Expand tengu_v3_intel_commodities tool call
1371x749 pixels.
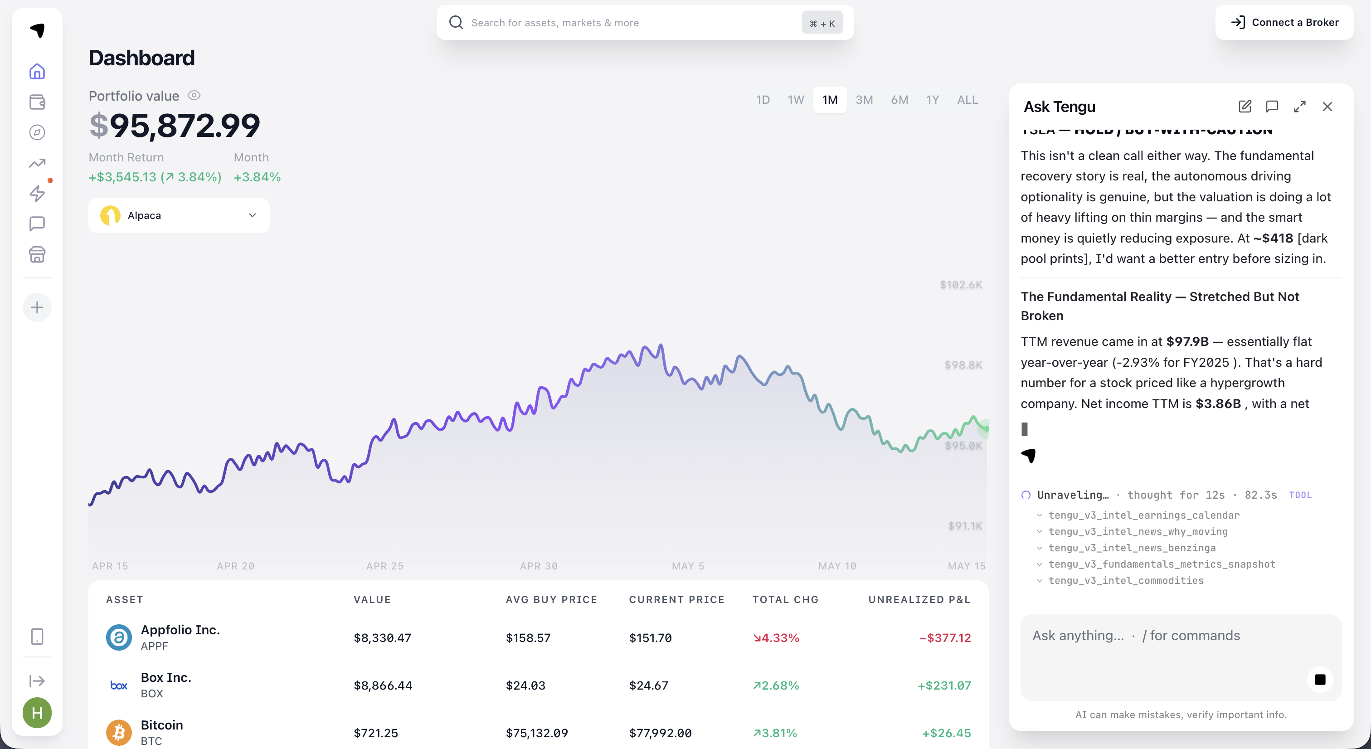pos(1120,581)
